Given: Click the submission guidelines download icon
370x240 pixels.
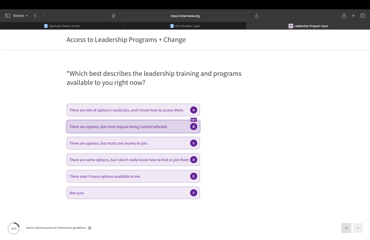Looking at the screenshot, I should click(x=90, y=228).
